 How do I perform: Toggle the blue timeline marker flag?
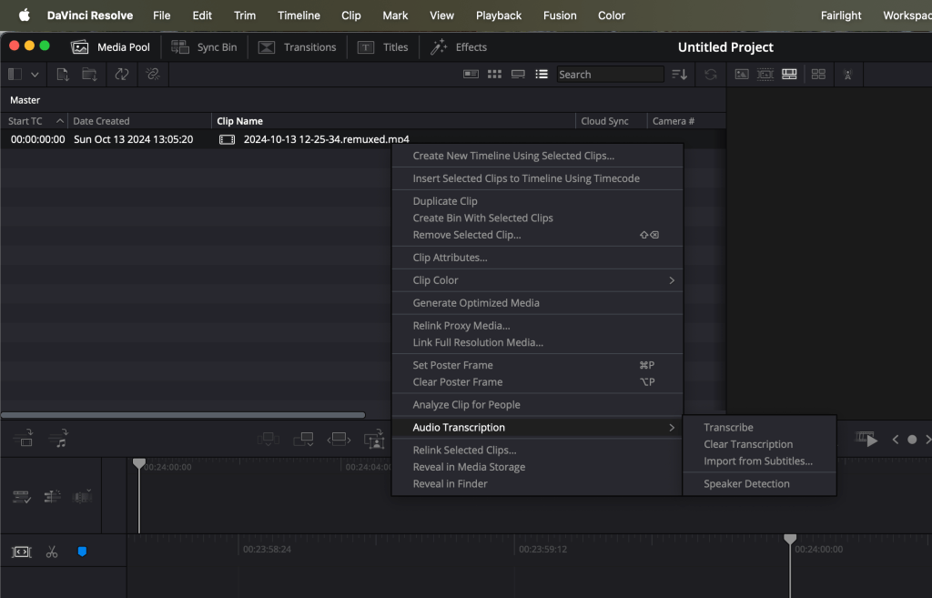[82, 552]
